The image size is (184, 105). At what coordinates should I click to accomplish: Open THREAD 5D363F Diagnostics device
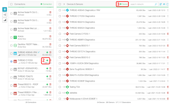point(82,81)
